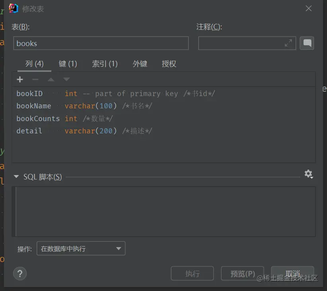Click the 表(B): label
Viewport: 327px width, 291px height.
20,27
